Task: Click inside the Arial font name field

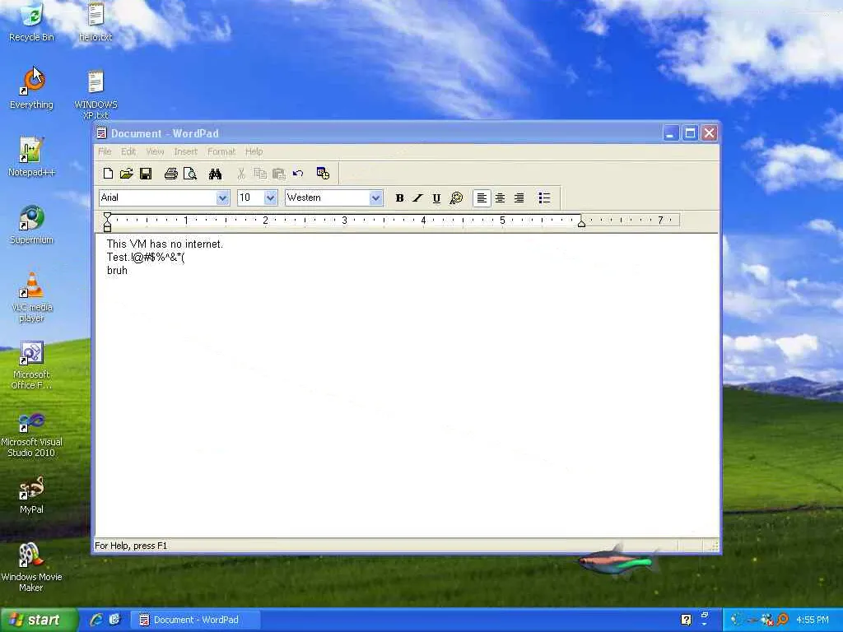Action: pos(157,197)
